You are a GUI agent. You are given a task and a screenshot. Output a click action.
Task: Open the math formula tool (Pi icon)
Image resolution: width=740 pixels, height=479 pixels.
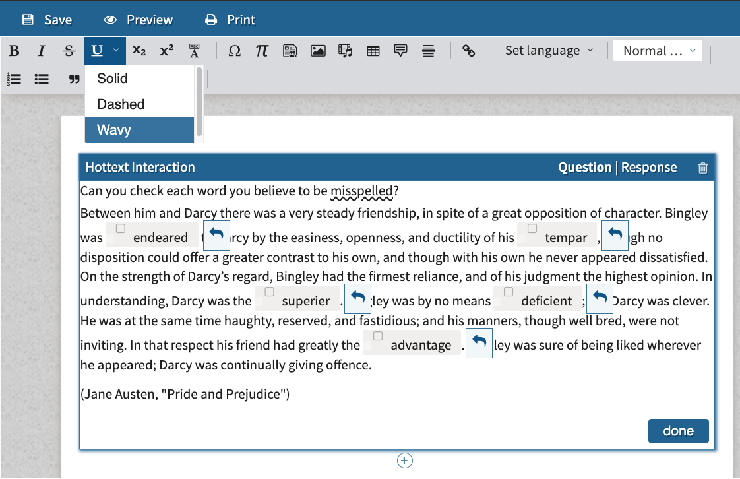(262, 50)
